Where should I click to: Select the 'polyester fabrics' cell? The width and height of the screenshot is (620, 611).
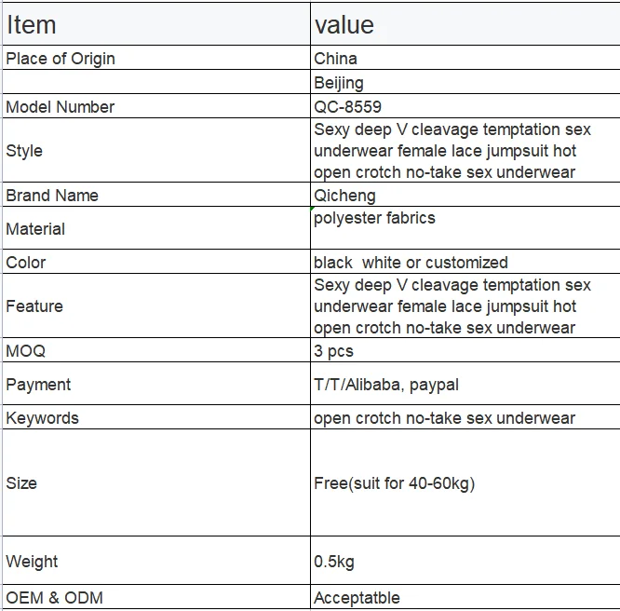coord(465,228)
